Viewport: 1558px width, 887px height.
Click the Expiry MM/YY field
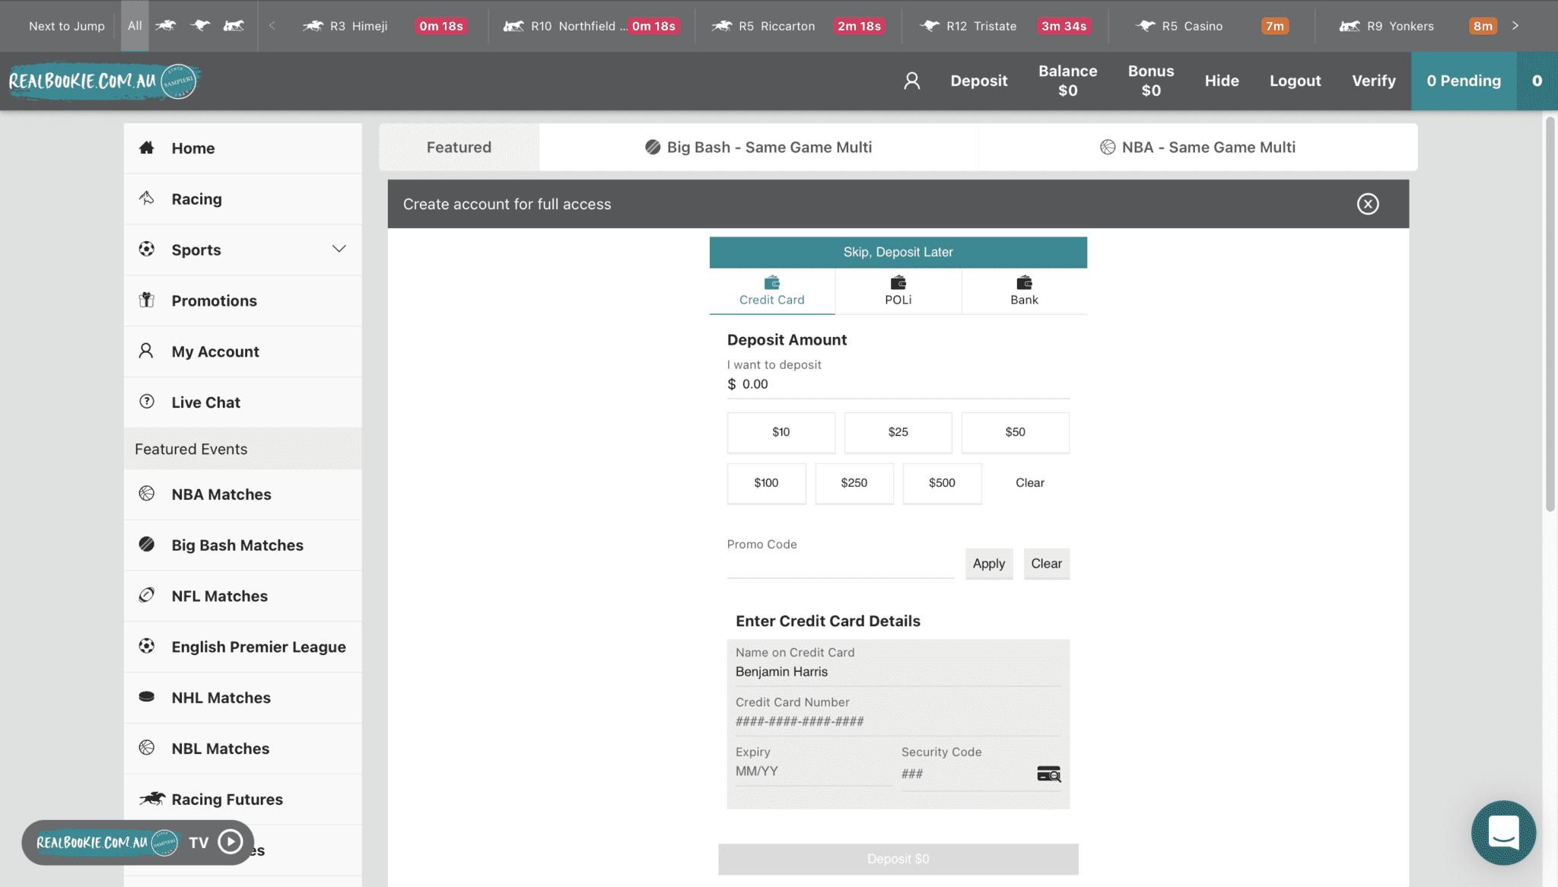coord(814,771)
